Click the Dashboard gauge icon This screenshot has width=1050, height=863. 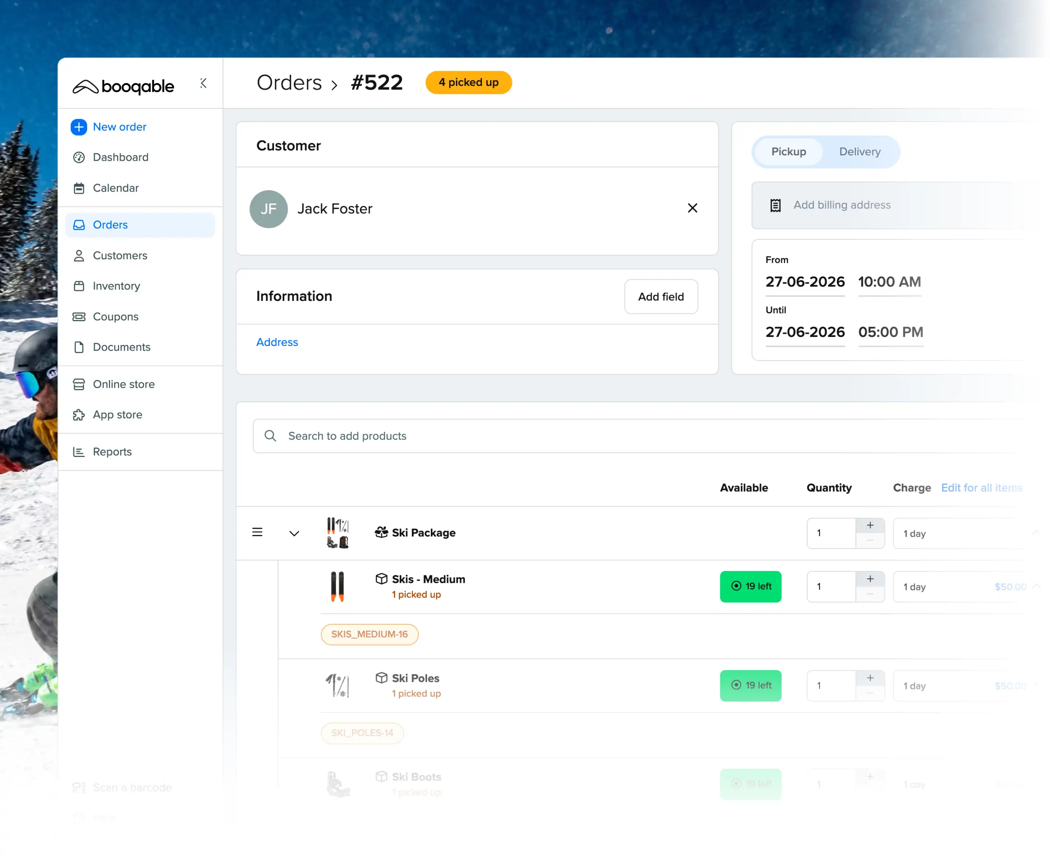coord(79,157)
